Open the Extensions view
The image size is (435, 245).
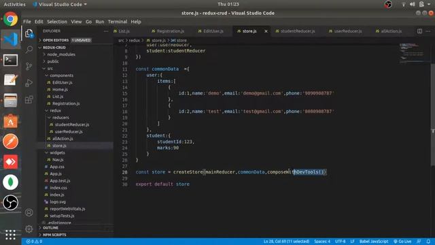pos(29,99)
